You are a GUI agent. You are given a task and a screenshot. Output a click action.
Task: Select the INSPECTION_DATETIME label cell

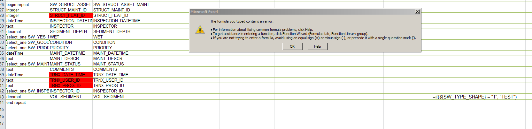(x=117, y=21)
